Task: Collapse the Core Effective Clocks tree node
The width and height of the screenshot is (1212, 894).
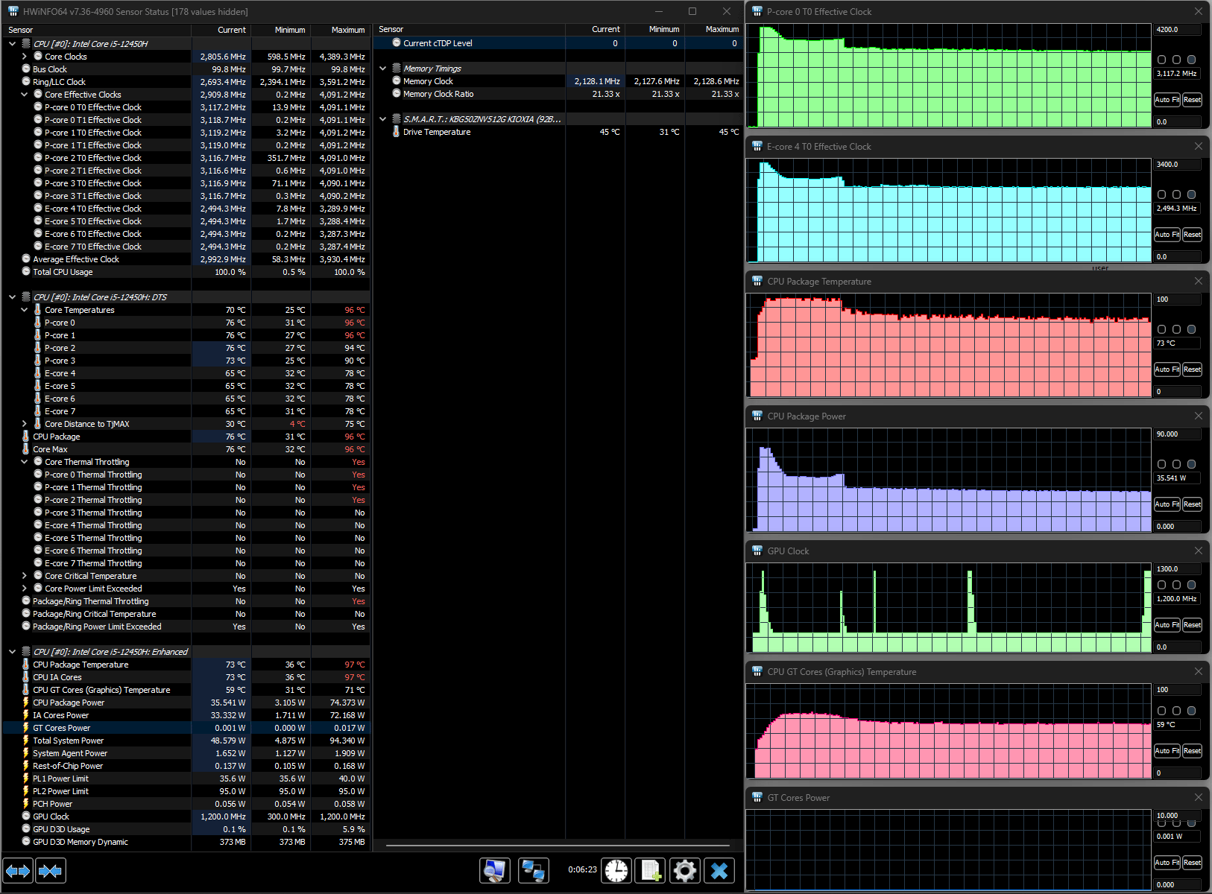Action: coord(25,95)
